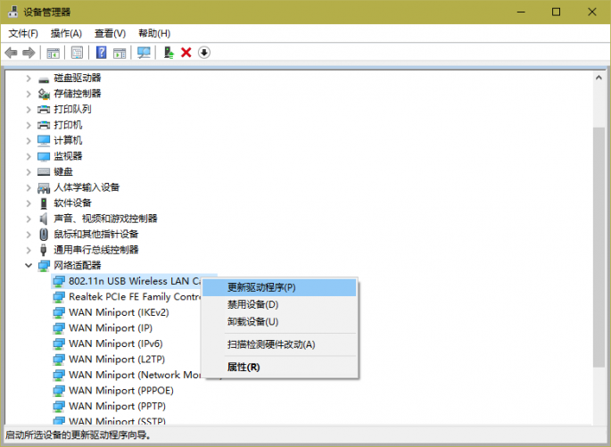
Task: Select WAN Miniport (IPv6)
Action: point(116,344)
